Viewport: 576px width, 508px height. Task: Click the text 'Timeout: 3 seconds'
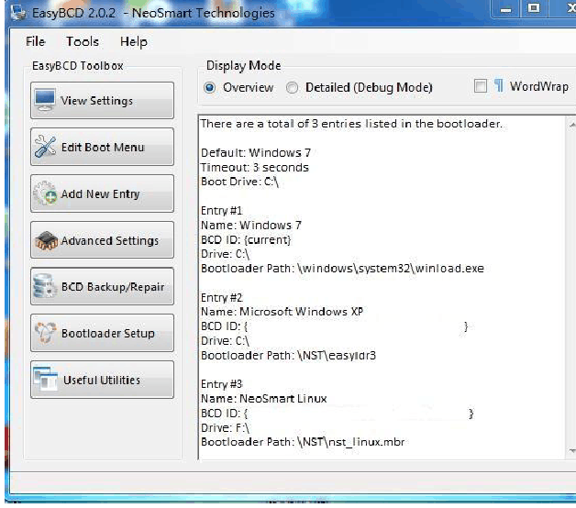click(x=255, y=168)
